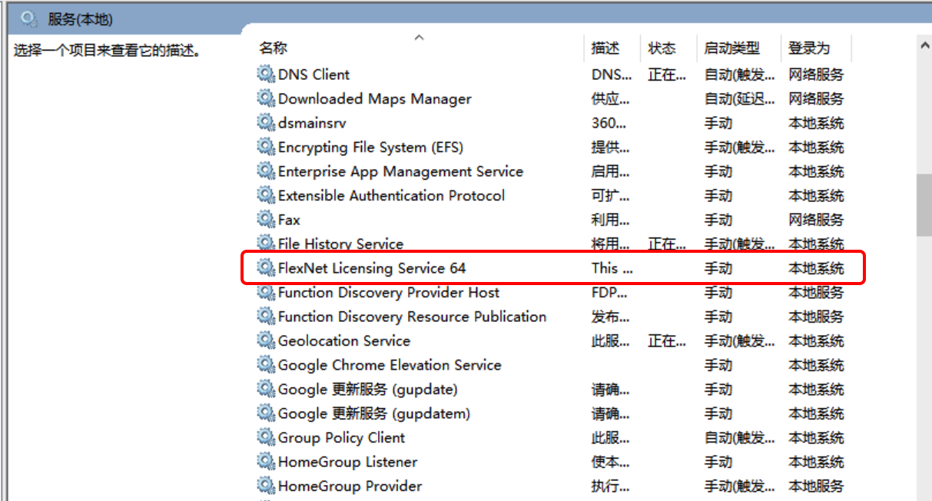Click the 自动(延迟... startup type of Downloaded Maps Manager

click(739, 98)
